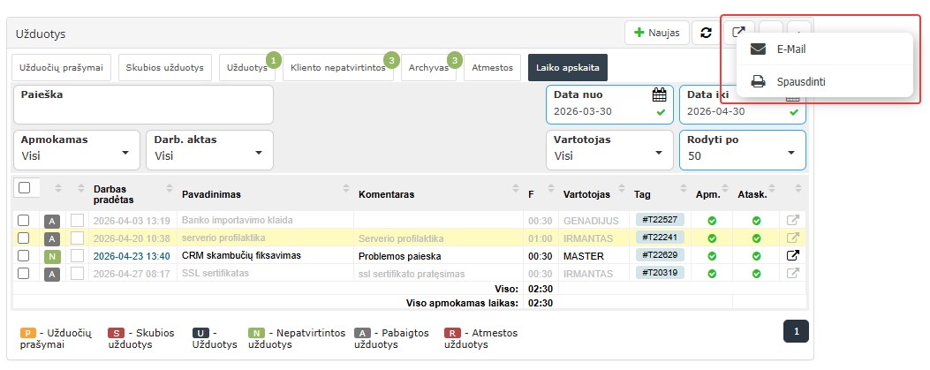Click sort arrows of Vartotojas column
This screenshot has height=370, width=930.
coord(622,188)
